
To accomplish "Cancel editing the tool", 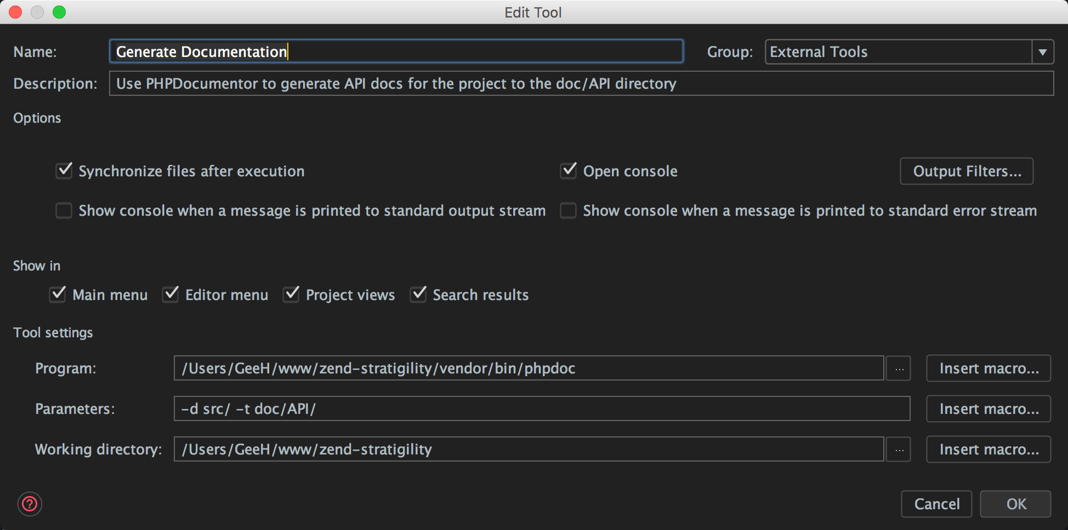I will 936,504.
